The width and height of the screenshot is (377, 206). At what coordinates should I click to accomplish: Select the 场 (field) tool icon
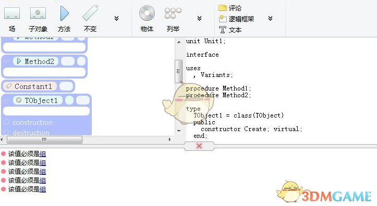click(12, 13)
